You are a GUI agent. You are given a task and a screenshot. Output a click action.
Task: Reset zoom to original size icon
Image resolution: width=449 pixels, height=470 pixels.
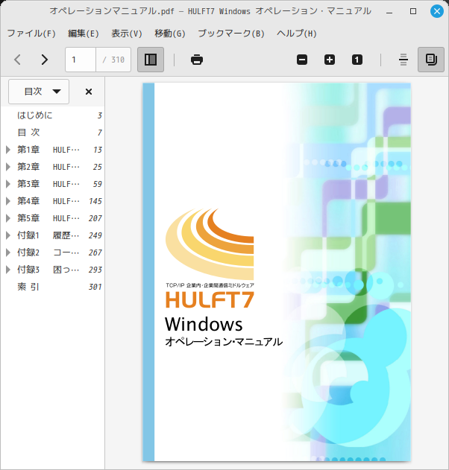coord(357,60)
